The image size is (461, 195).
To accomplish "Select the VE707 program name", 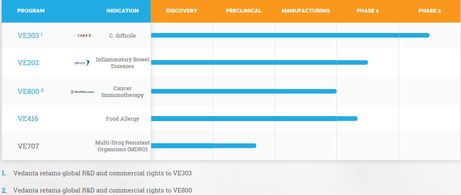I will [28, 146].
